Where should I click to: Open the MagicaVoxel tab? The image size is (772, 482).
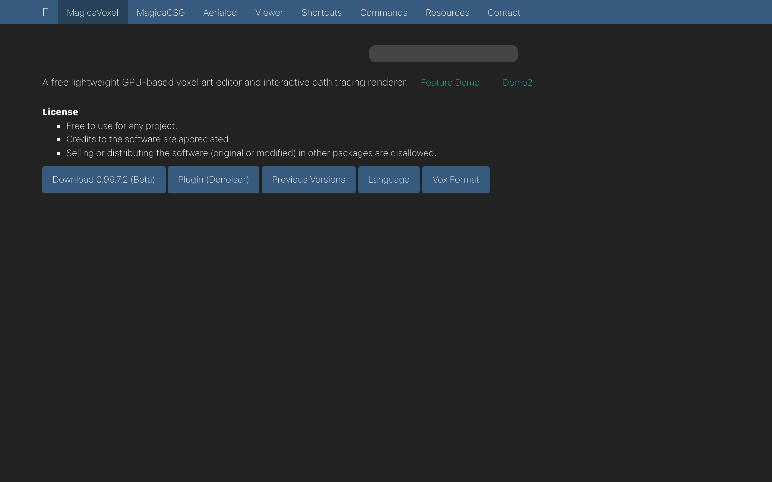tap(93, 12)
